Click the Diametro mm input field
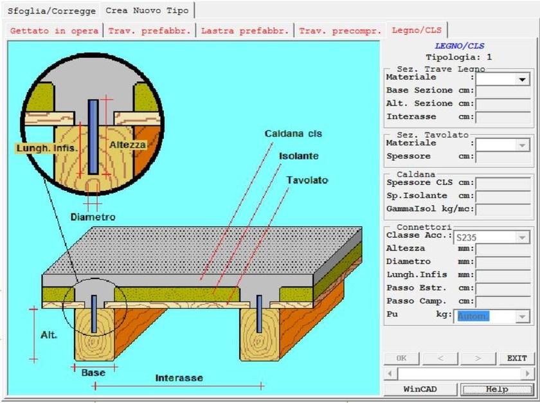 503,262
